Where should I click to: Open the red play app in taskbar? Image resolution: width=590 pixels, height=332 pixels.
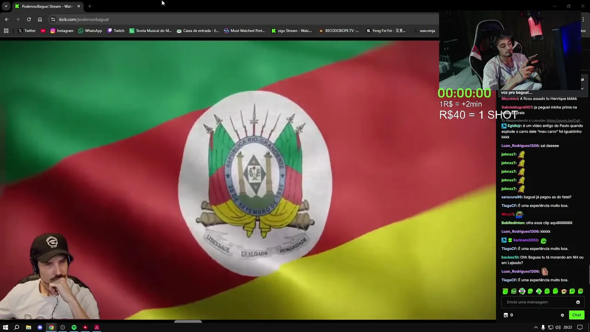(85, 327)
